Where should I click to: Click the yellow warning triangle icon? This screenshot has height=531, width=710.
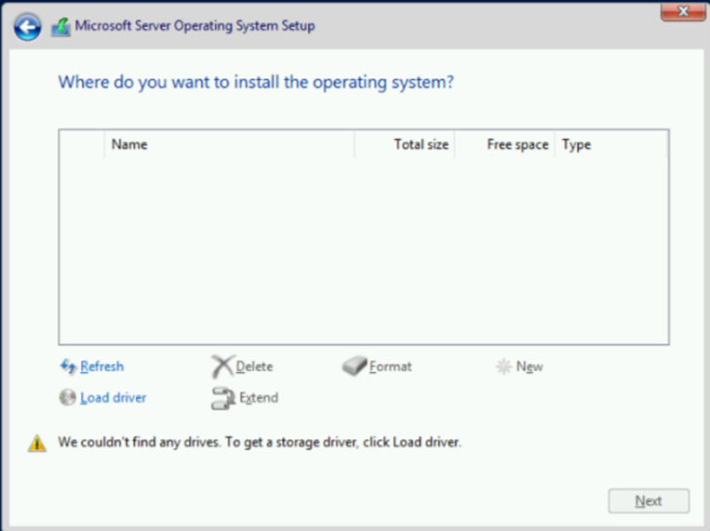coord(37,444)
